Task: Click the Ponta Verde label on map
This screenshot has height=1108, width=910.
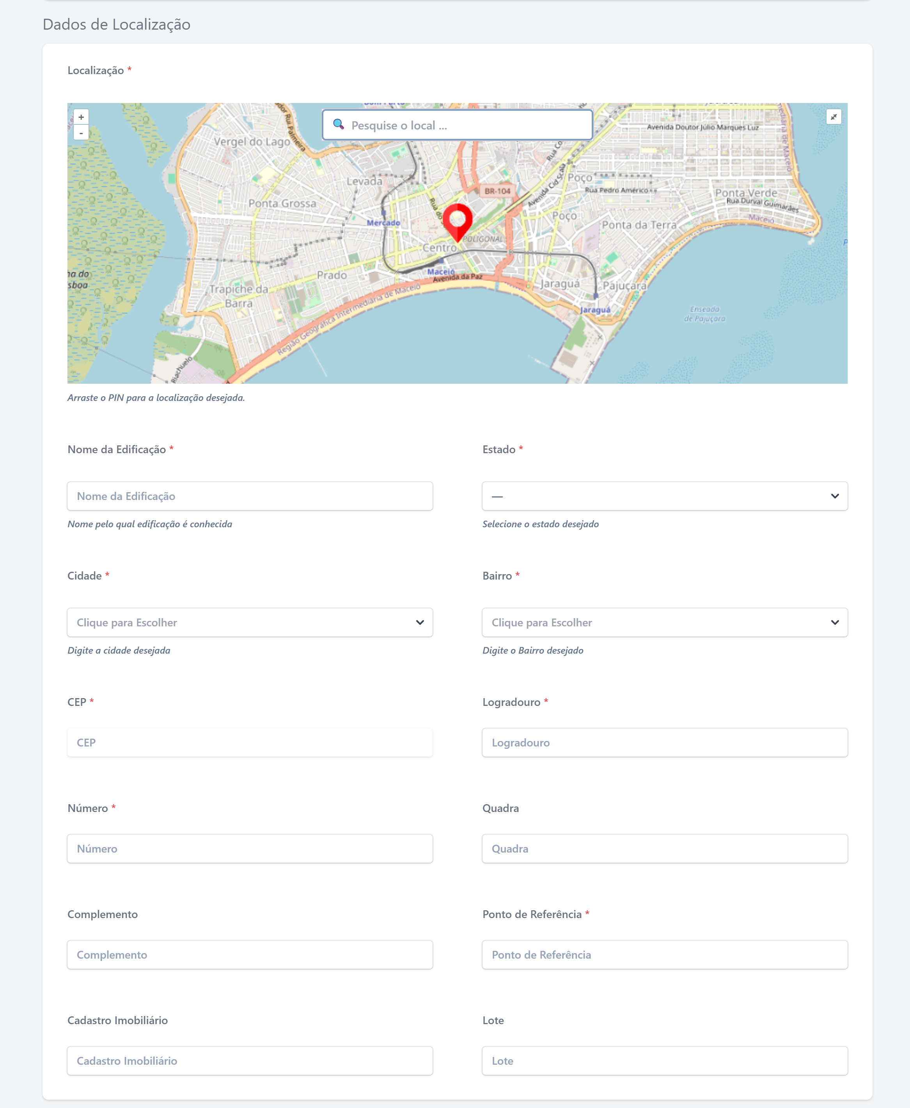Action: click(745, 193)
